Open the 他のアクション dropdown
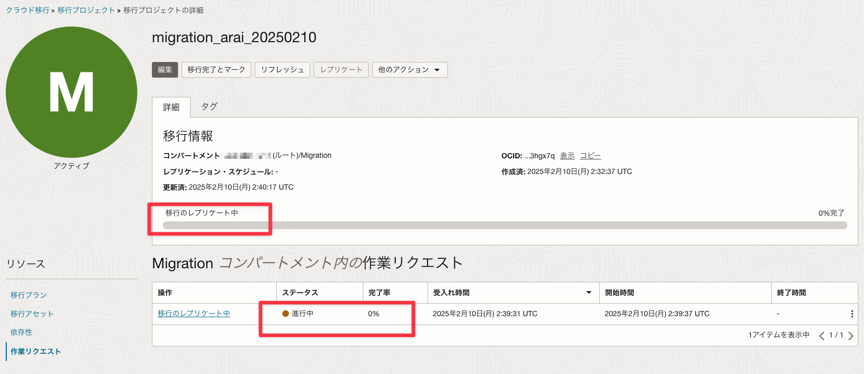Image resolution: width=864 pixels, height=374 pixels. [410, 70]
